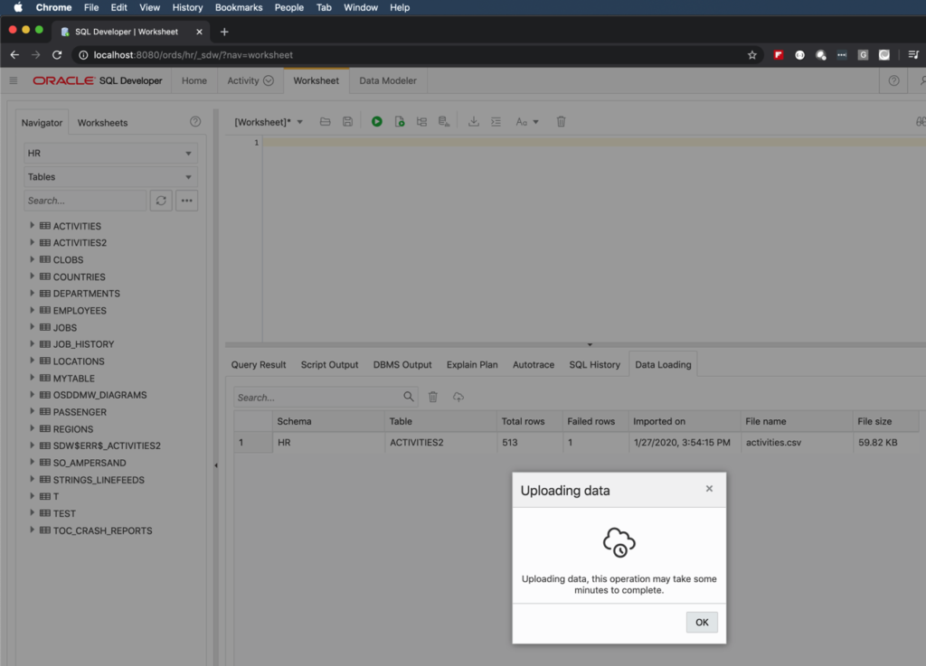
Task: Expand the JOB_HISTORY table node
Action: click(x=32, y=343)
